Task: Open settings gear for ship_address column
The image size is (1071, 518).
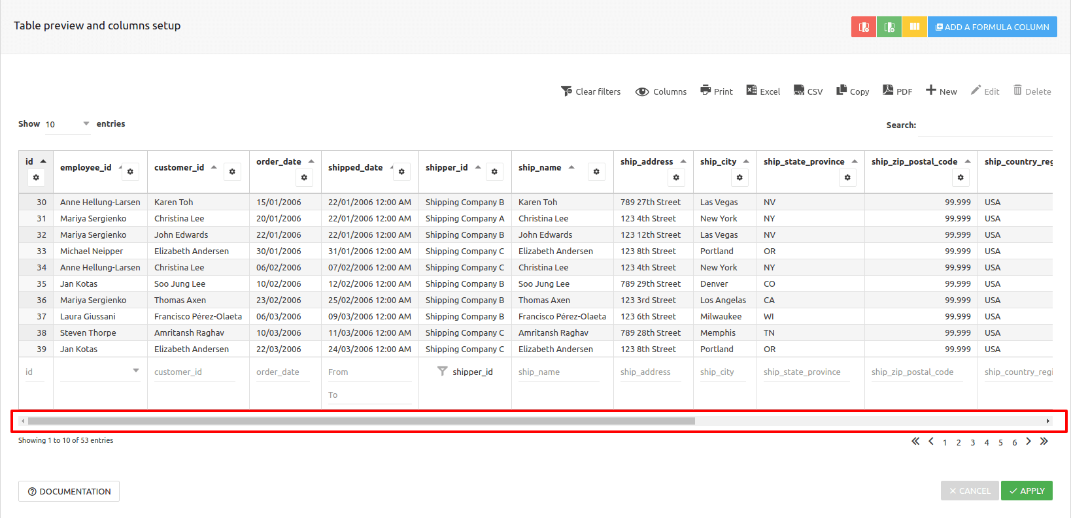Action: coord(676,178)
